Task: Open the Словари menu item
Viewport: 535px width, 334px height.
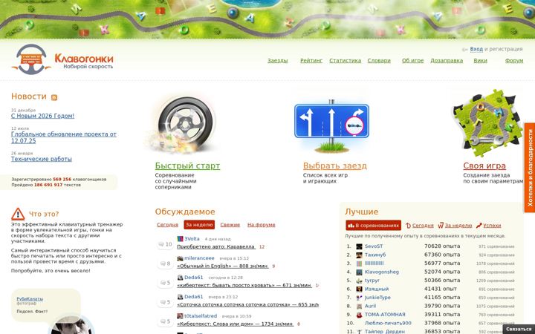Action: (x=379, y=61)
